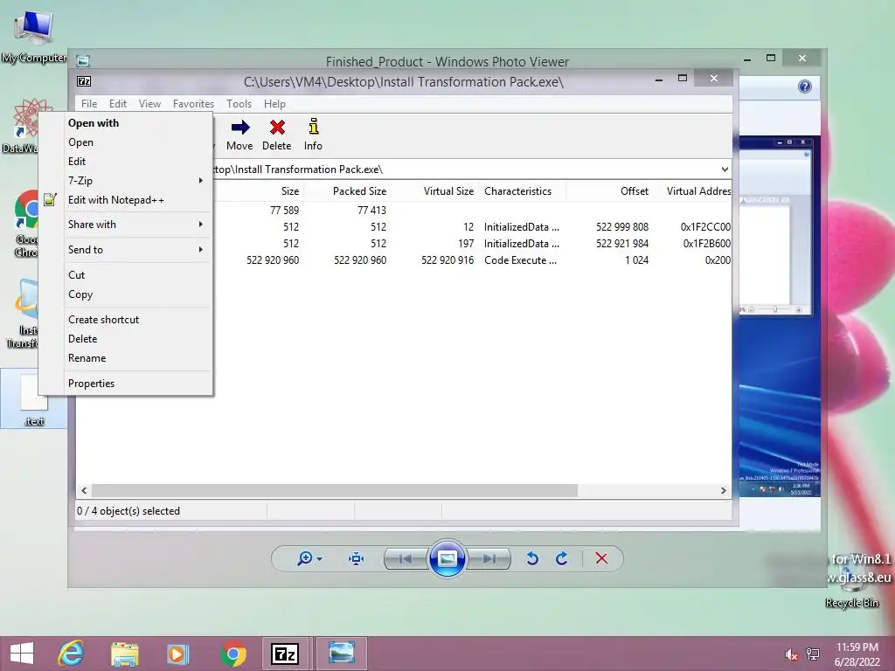Image resolution: width=895 pixels, height=671 pixels.
Task: Rotate image counterclockwise in Photo Viewer
Action: [x=532, y=558]
